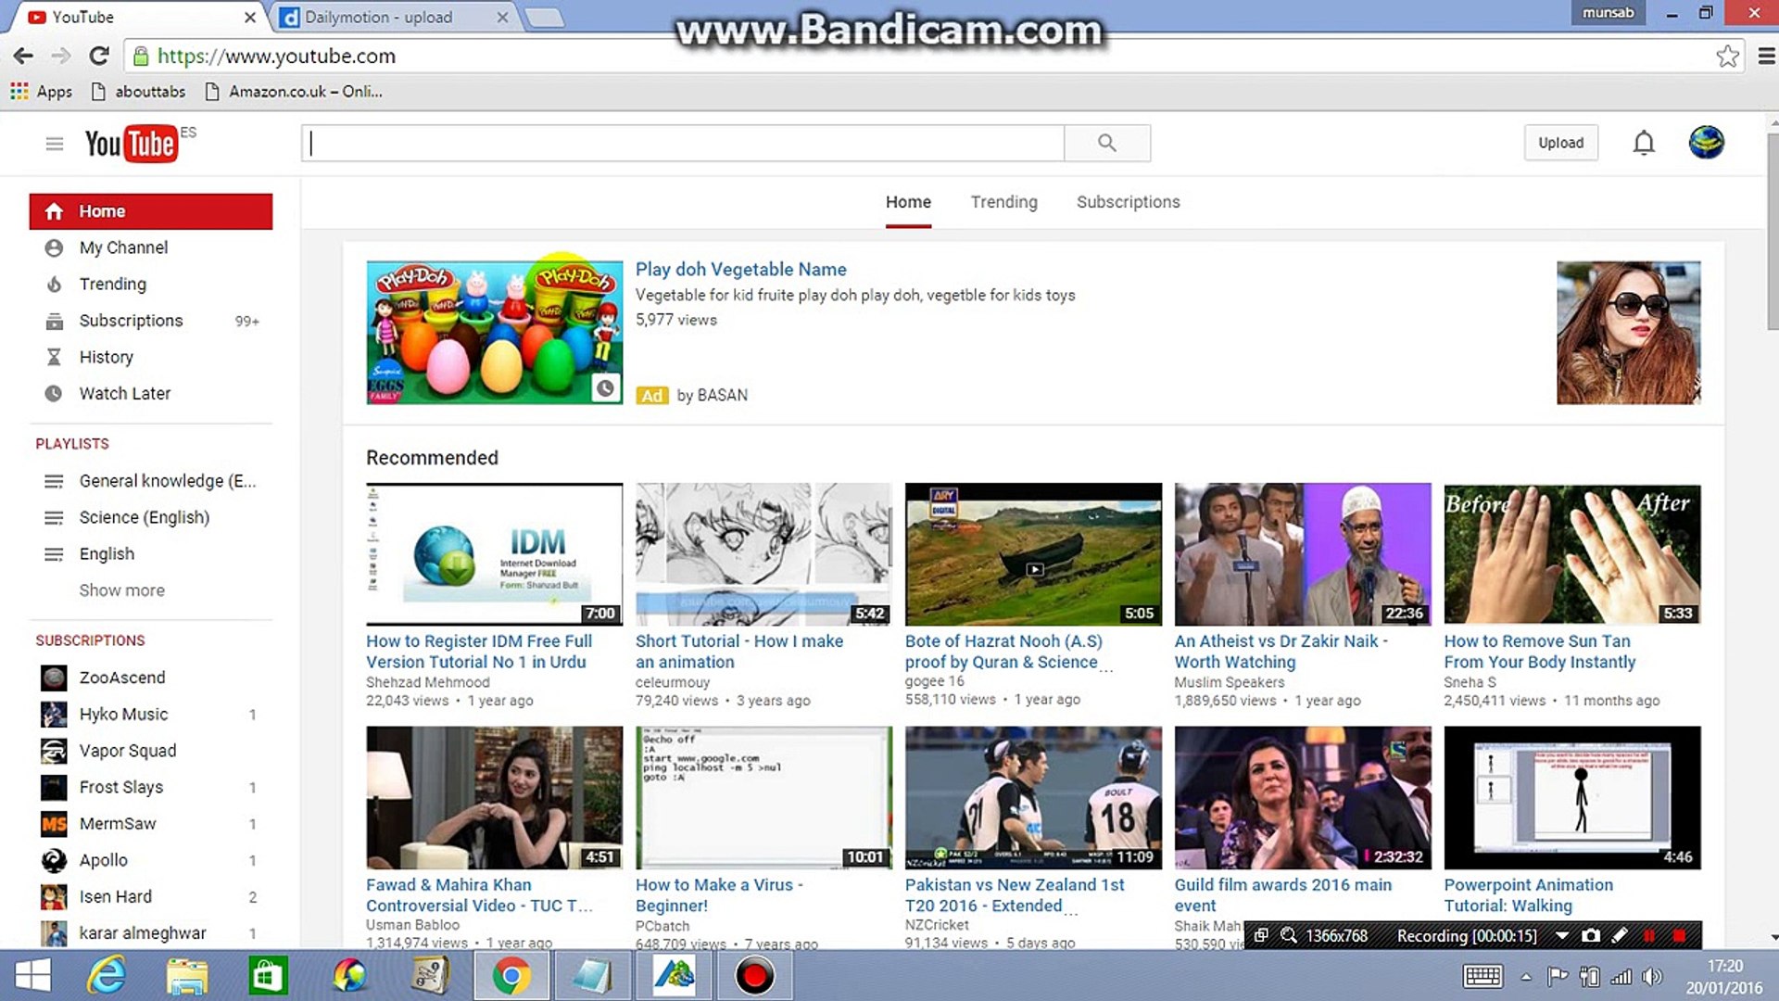
Task: Open the Play doh Vegetable Name video link
Action: 740,270
